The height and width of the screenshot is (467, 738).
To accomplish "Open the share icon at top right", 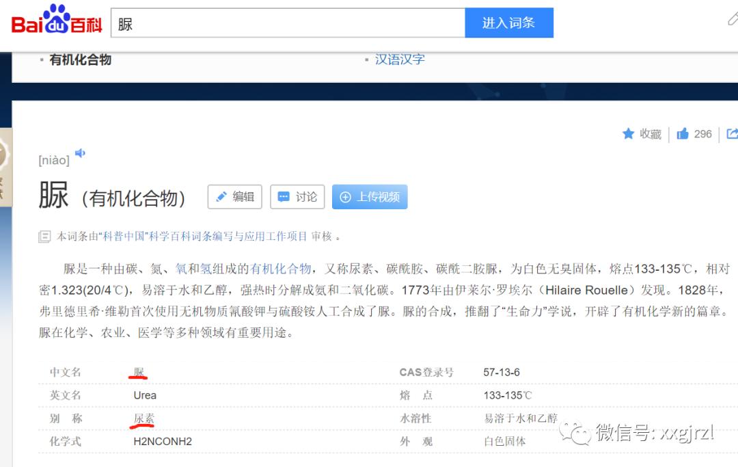I will (x=731, y=133).
